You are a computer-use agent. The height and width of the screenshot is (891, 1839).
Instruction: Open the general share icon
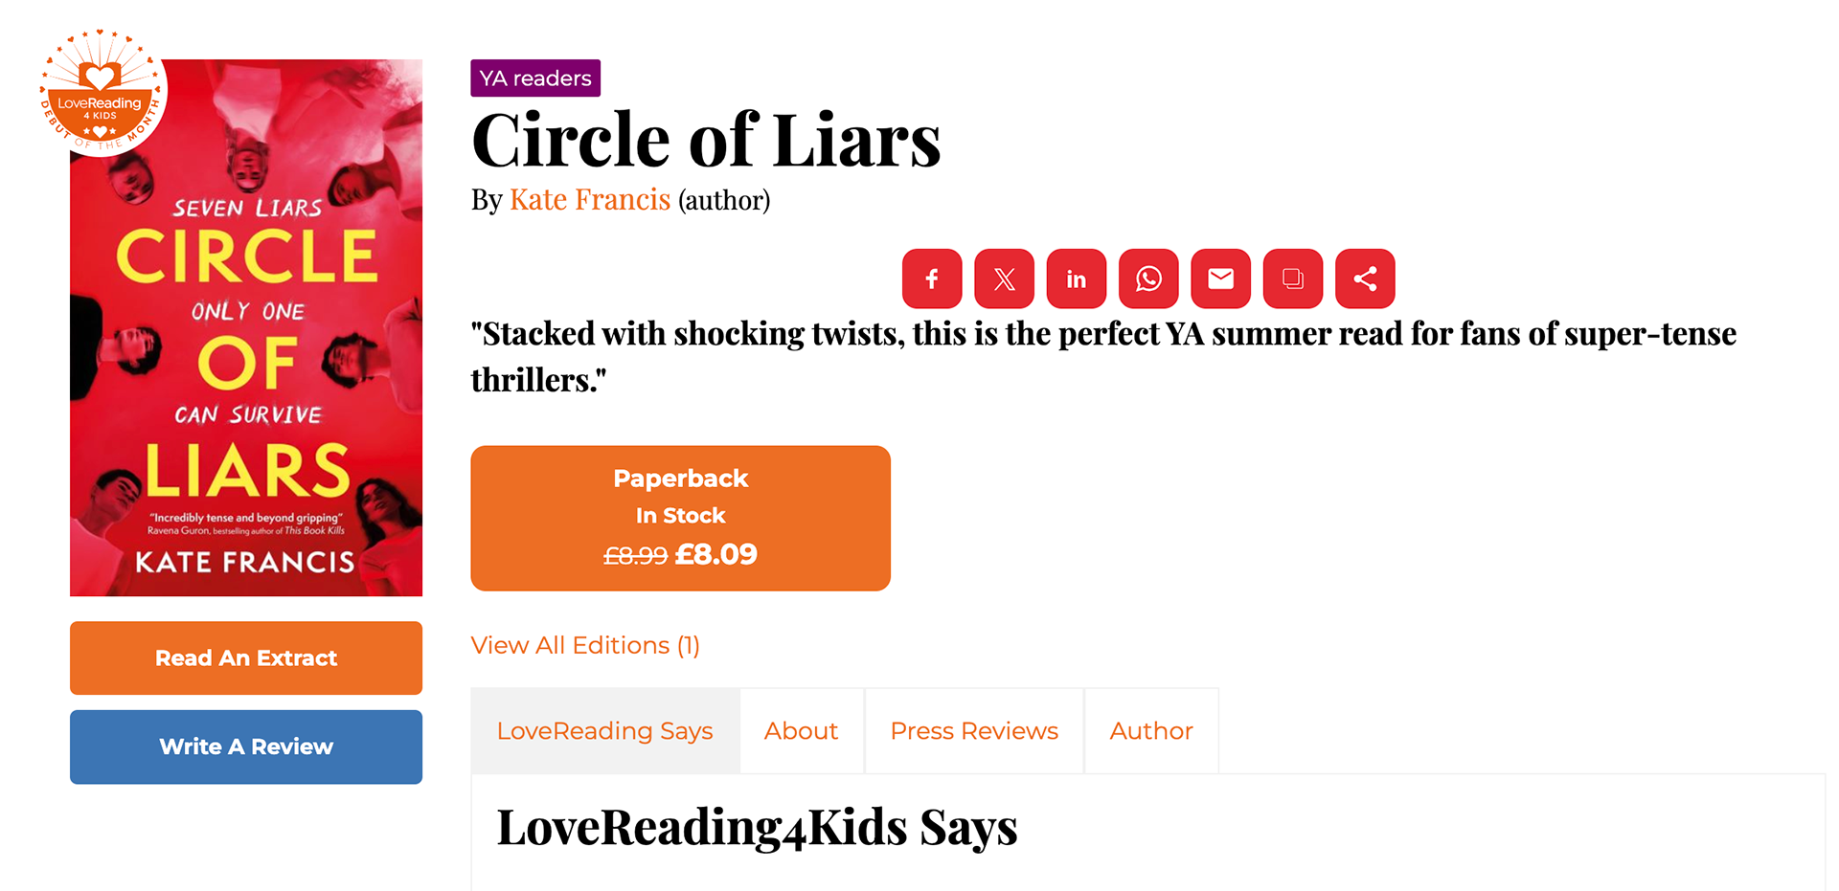[x=1365, y=278]
